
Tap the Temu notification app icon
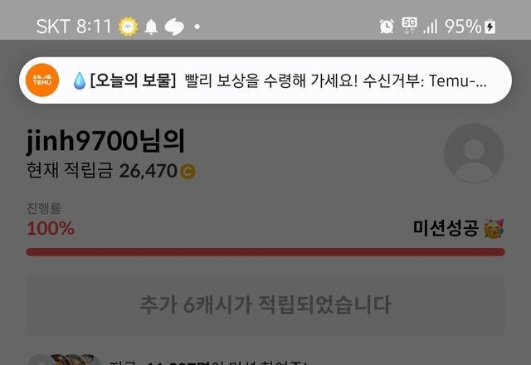(42, 80)
